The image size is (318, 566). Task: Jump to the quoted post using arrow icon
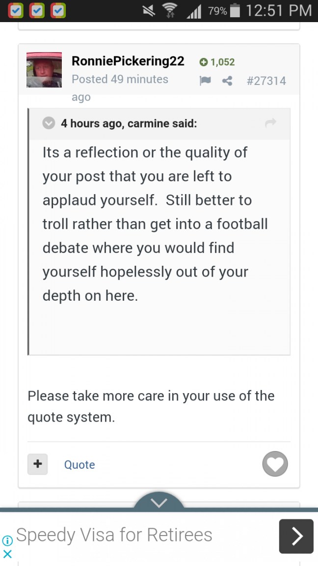pos(270,123)
